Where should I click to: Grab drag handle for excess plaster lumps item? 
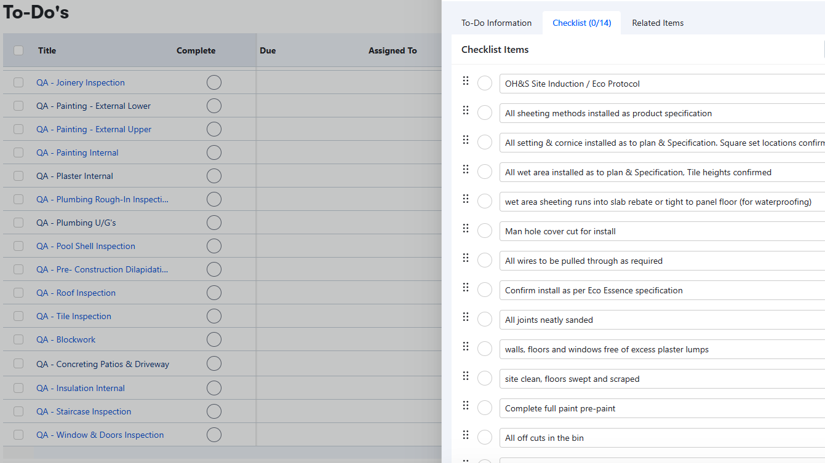point(466,346)
